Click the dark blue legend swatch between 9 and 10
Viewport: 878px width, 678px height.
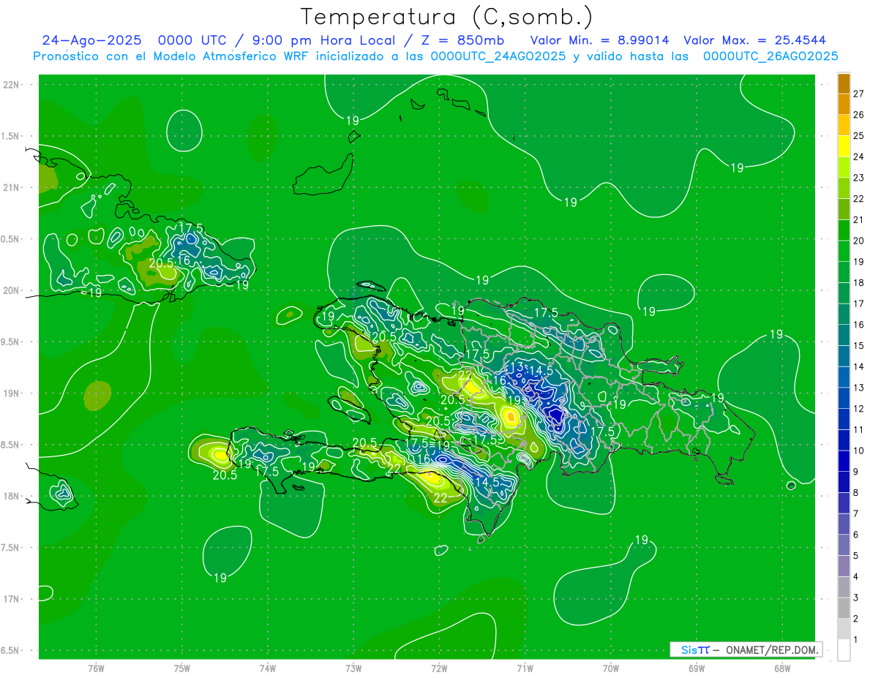(844, 461)
